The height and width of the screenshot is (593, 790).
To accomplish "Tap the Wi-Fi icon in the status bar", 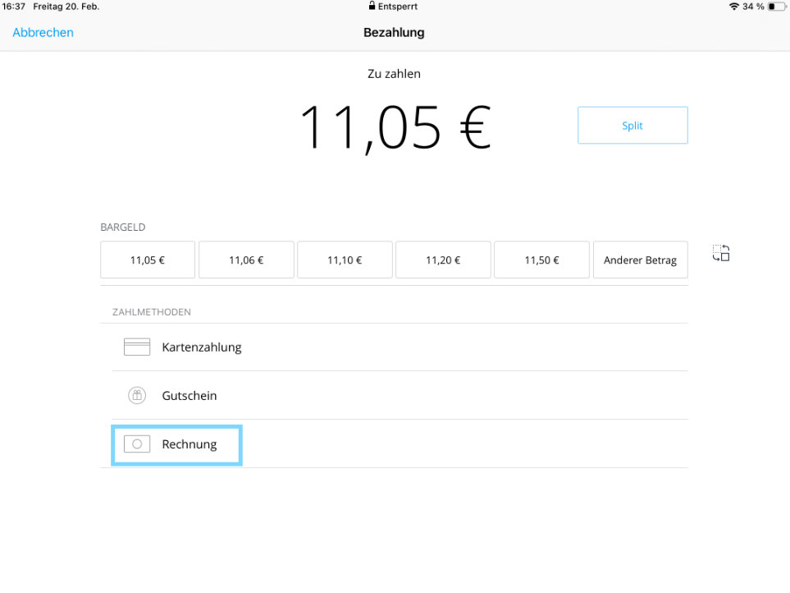I will click(733, 7).
